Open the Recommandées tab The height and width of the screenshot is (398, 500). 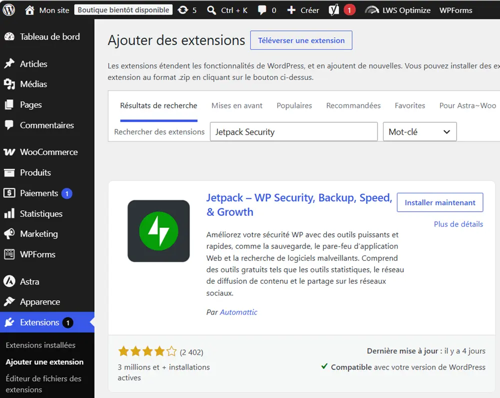pyautogui.click(x=353, y=106)
